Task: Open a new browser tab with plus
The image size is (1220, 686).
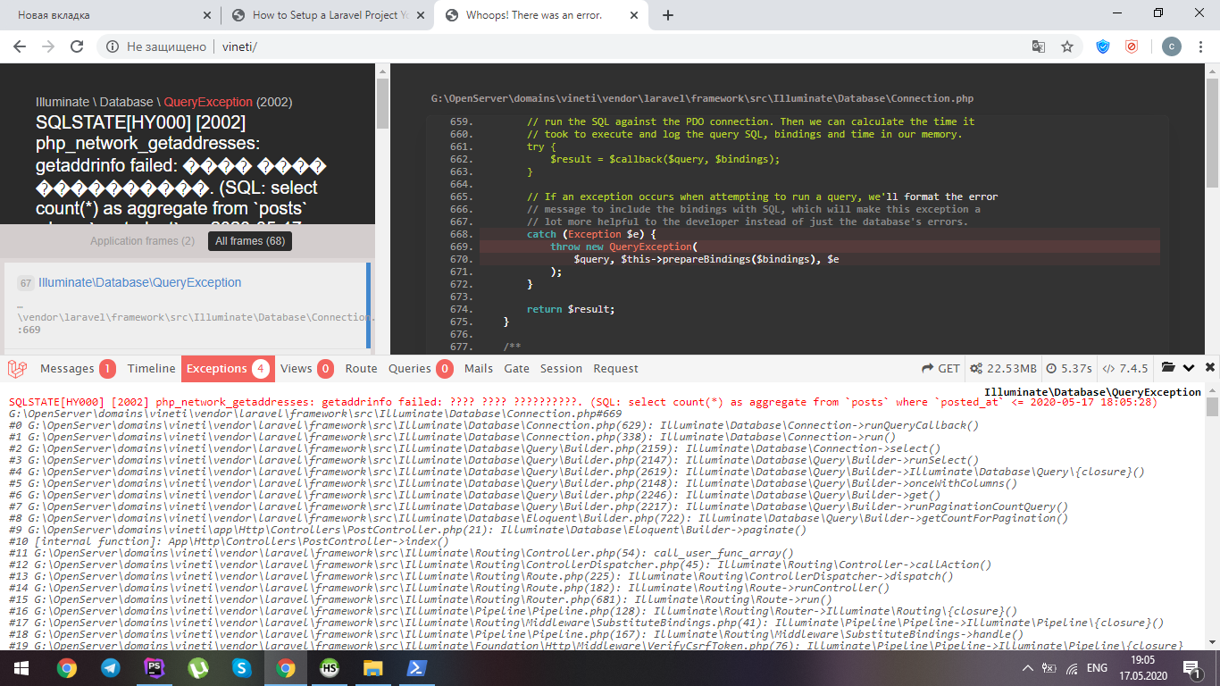Action: tap(668, 15)
